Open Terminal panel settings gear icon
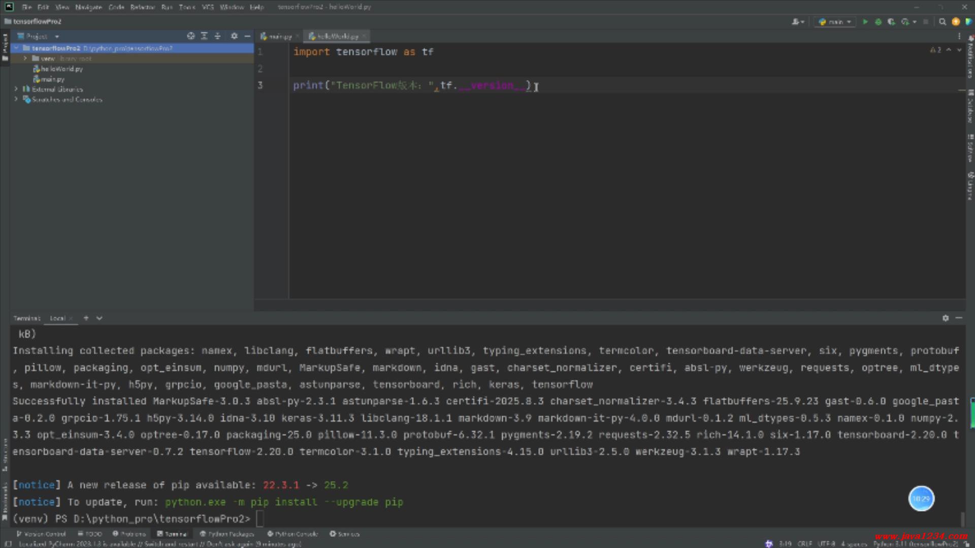The height and width of the screenshot is (548, 975). click(946, 318)
